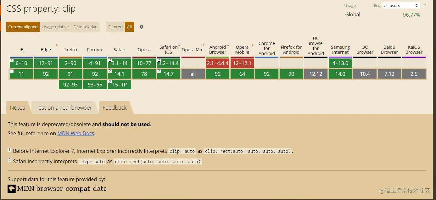Click the KaiOS Browser header

pyautogui.click(x=414, y=50)
